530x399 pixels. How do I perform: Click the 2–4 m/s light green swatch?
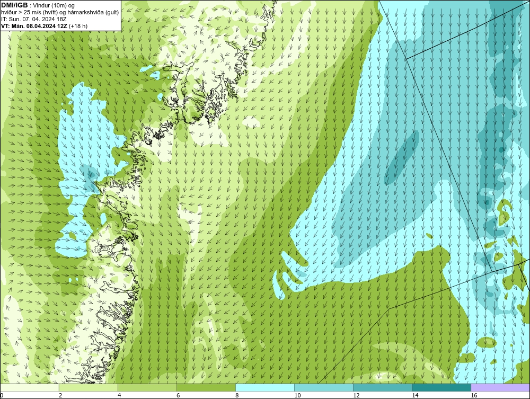(88, 387)
